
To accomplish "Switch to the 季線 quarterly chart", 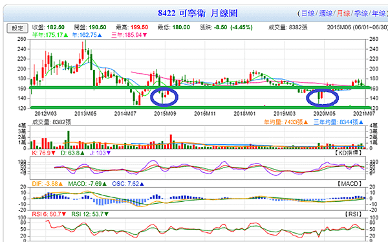I will coord(361,14).
